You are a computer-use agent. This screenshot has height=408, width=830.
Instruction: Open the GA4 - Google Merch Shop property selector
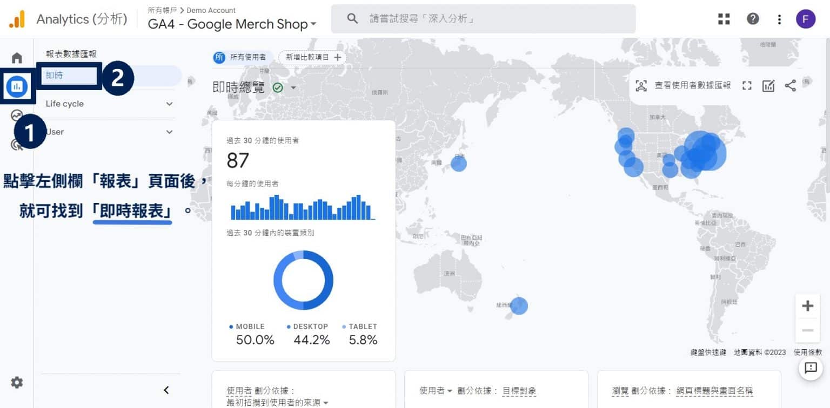232,24
